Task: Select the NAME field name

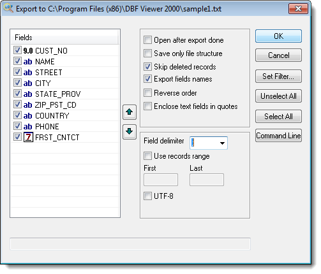Action: coord(45,62)
